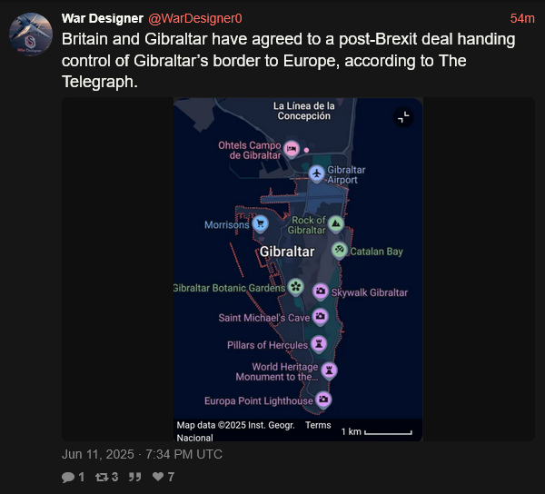Open the @WarDesigner0 handle link
This screenshot has width=545, height=494.
195,18
